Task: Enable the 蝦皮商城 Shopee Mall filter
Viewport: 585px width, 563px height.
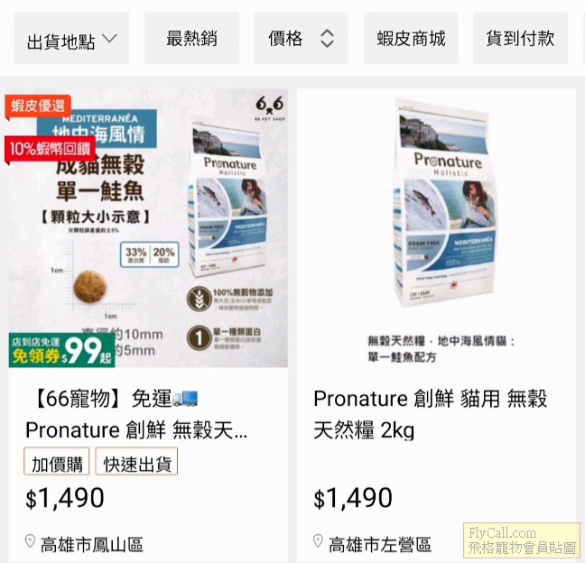Action: [x=411, y=39]
